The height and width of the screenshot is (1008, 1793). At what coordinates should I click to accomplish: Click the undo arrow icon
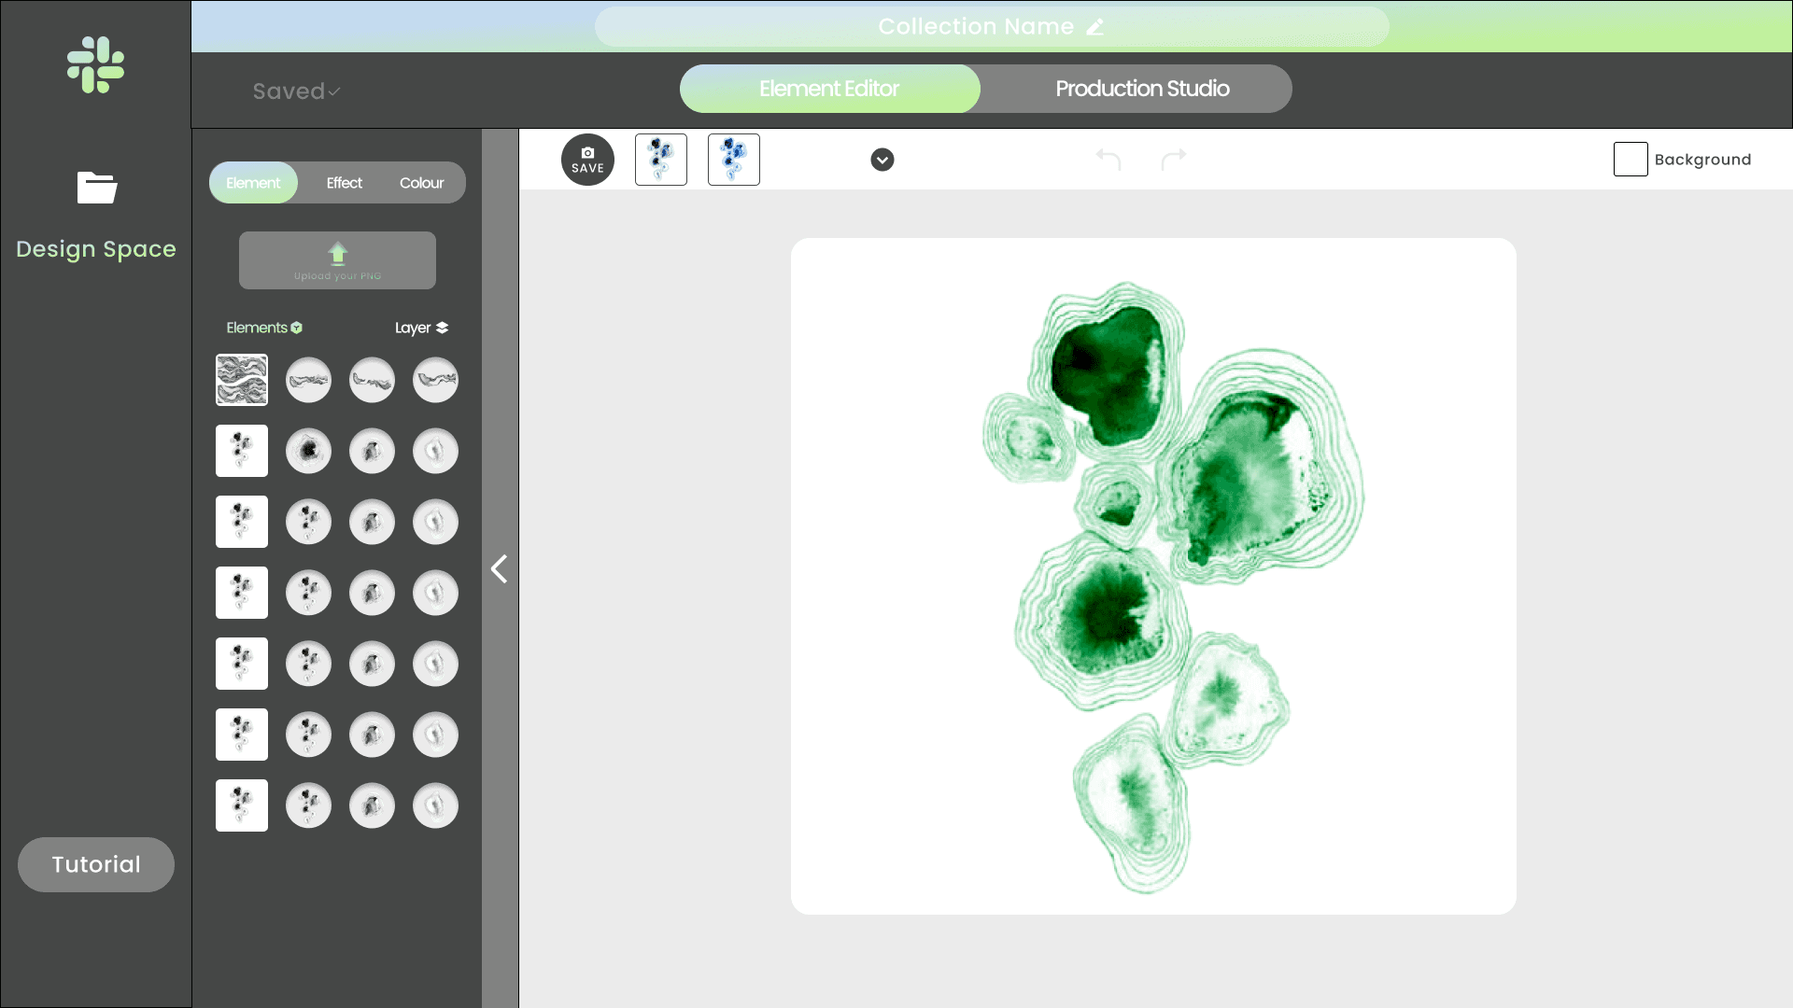[1108, 160]
